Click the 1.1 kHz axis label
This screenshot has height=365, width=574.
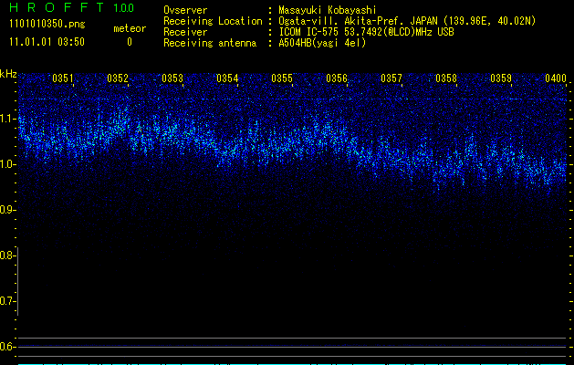coord(7,119)
